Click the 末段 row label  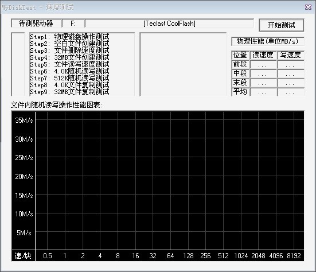point(240,83)
